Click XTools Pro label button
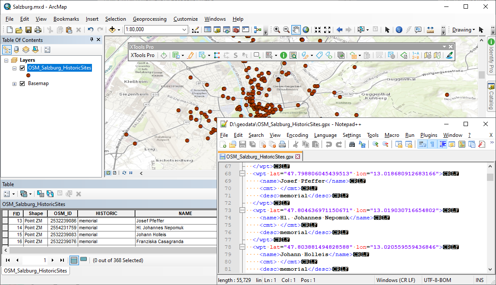 (x=142, y=55)
